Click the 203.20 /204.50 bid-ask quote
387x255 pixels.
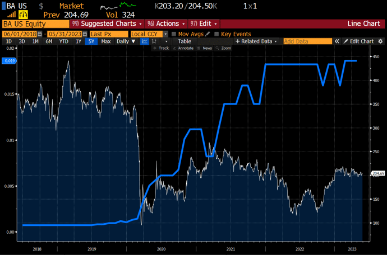(x=186, y=6)
